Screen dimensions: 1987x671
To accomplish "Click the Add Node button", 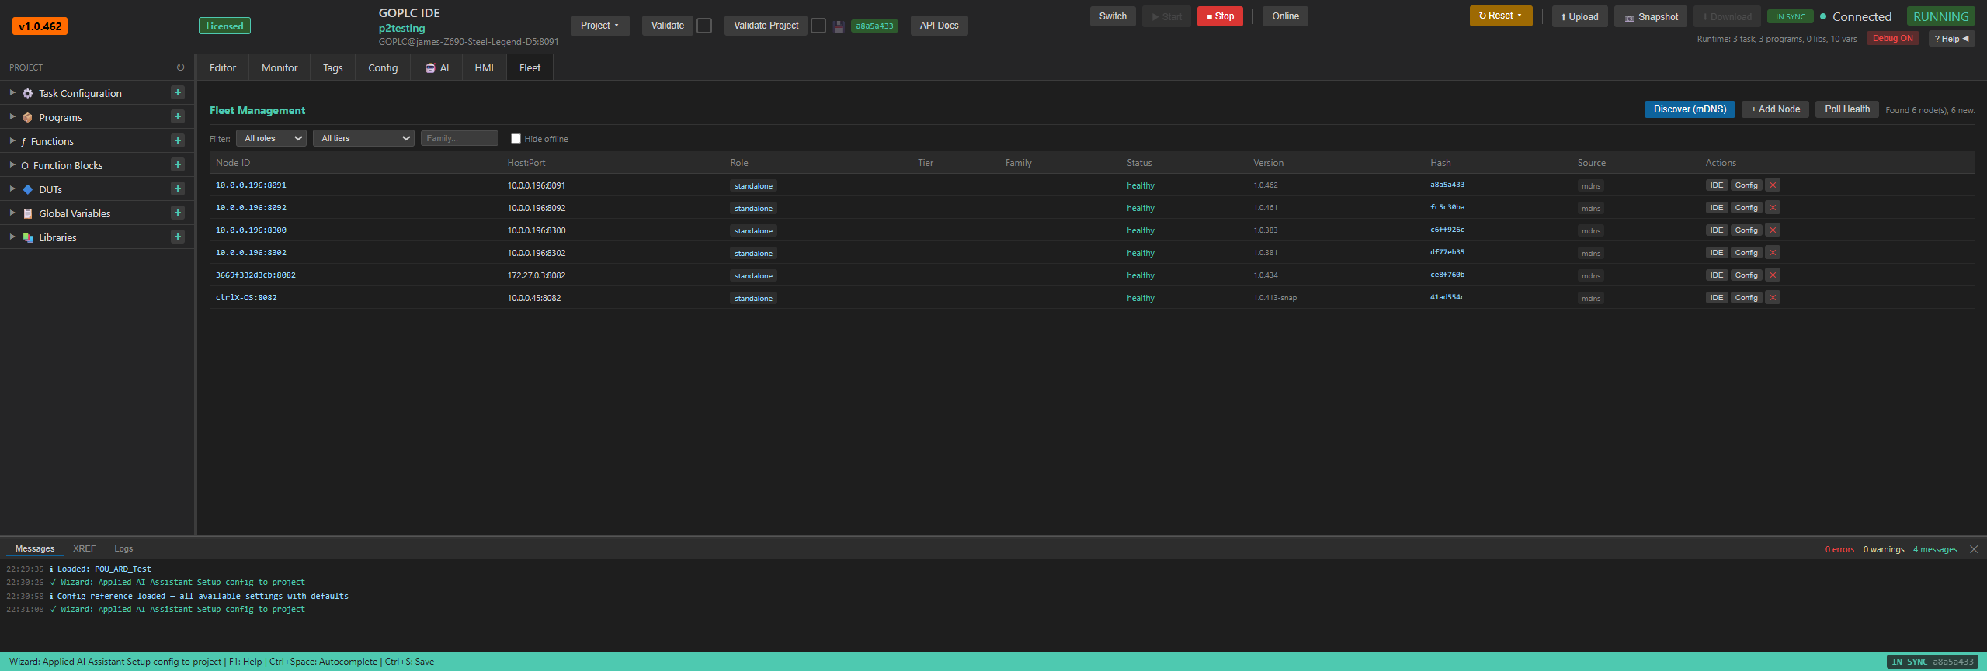I will coord(1775,109).
